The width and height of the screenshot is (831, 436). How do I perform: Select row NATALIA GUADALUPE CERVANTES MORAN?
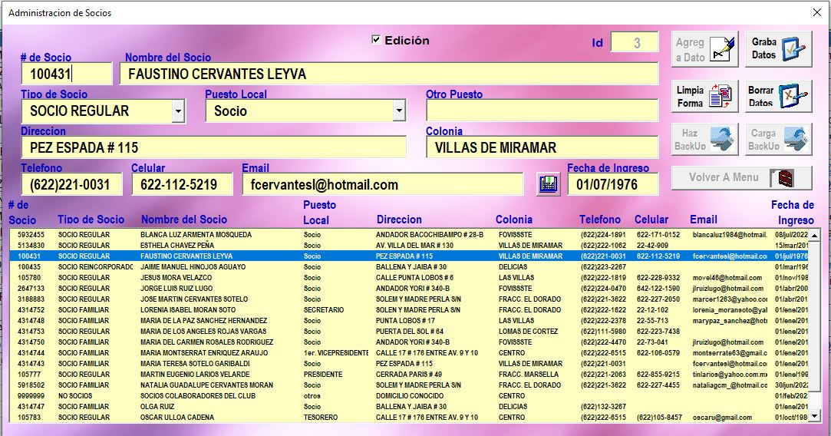[409, 385]
